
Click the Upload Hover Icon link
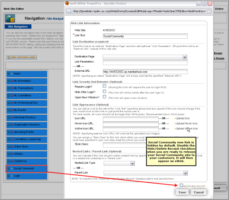[x=187, y=123]
